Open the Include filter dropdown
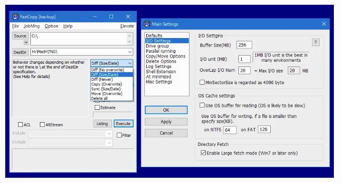This screenshot has height=183, width=341. (x=109, y=134)
